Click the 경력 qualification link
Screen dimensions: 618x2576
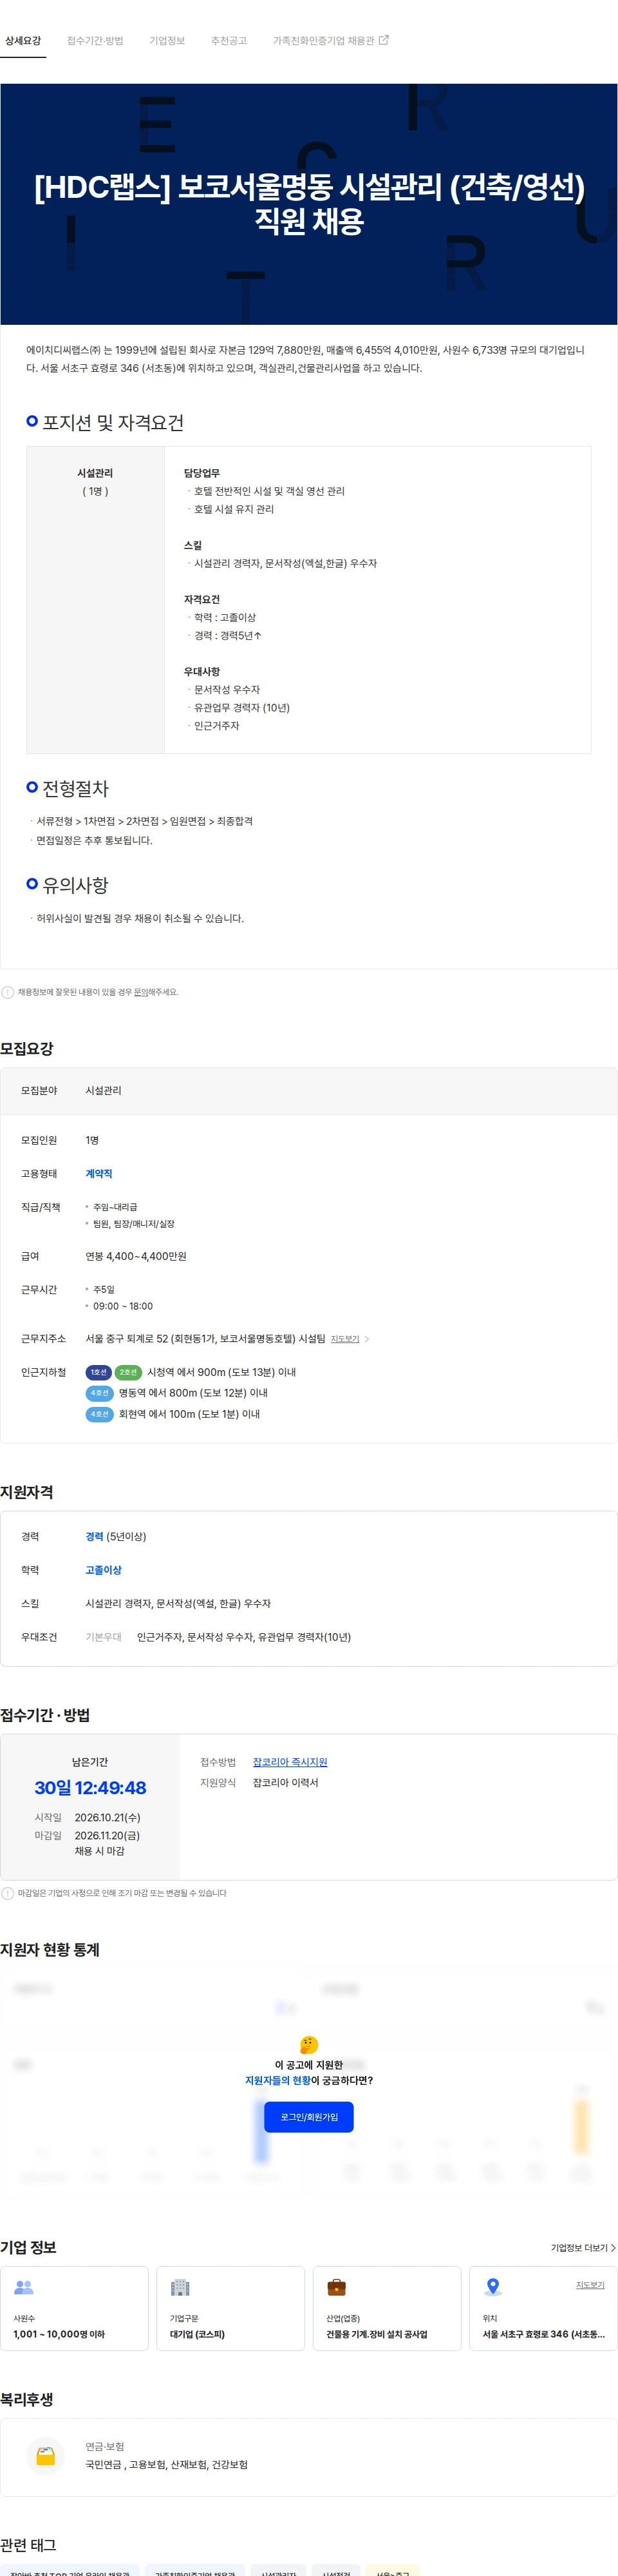point(94,1536)
